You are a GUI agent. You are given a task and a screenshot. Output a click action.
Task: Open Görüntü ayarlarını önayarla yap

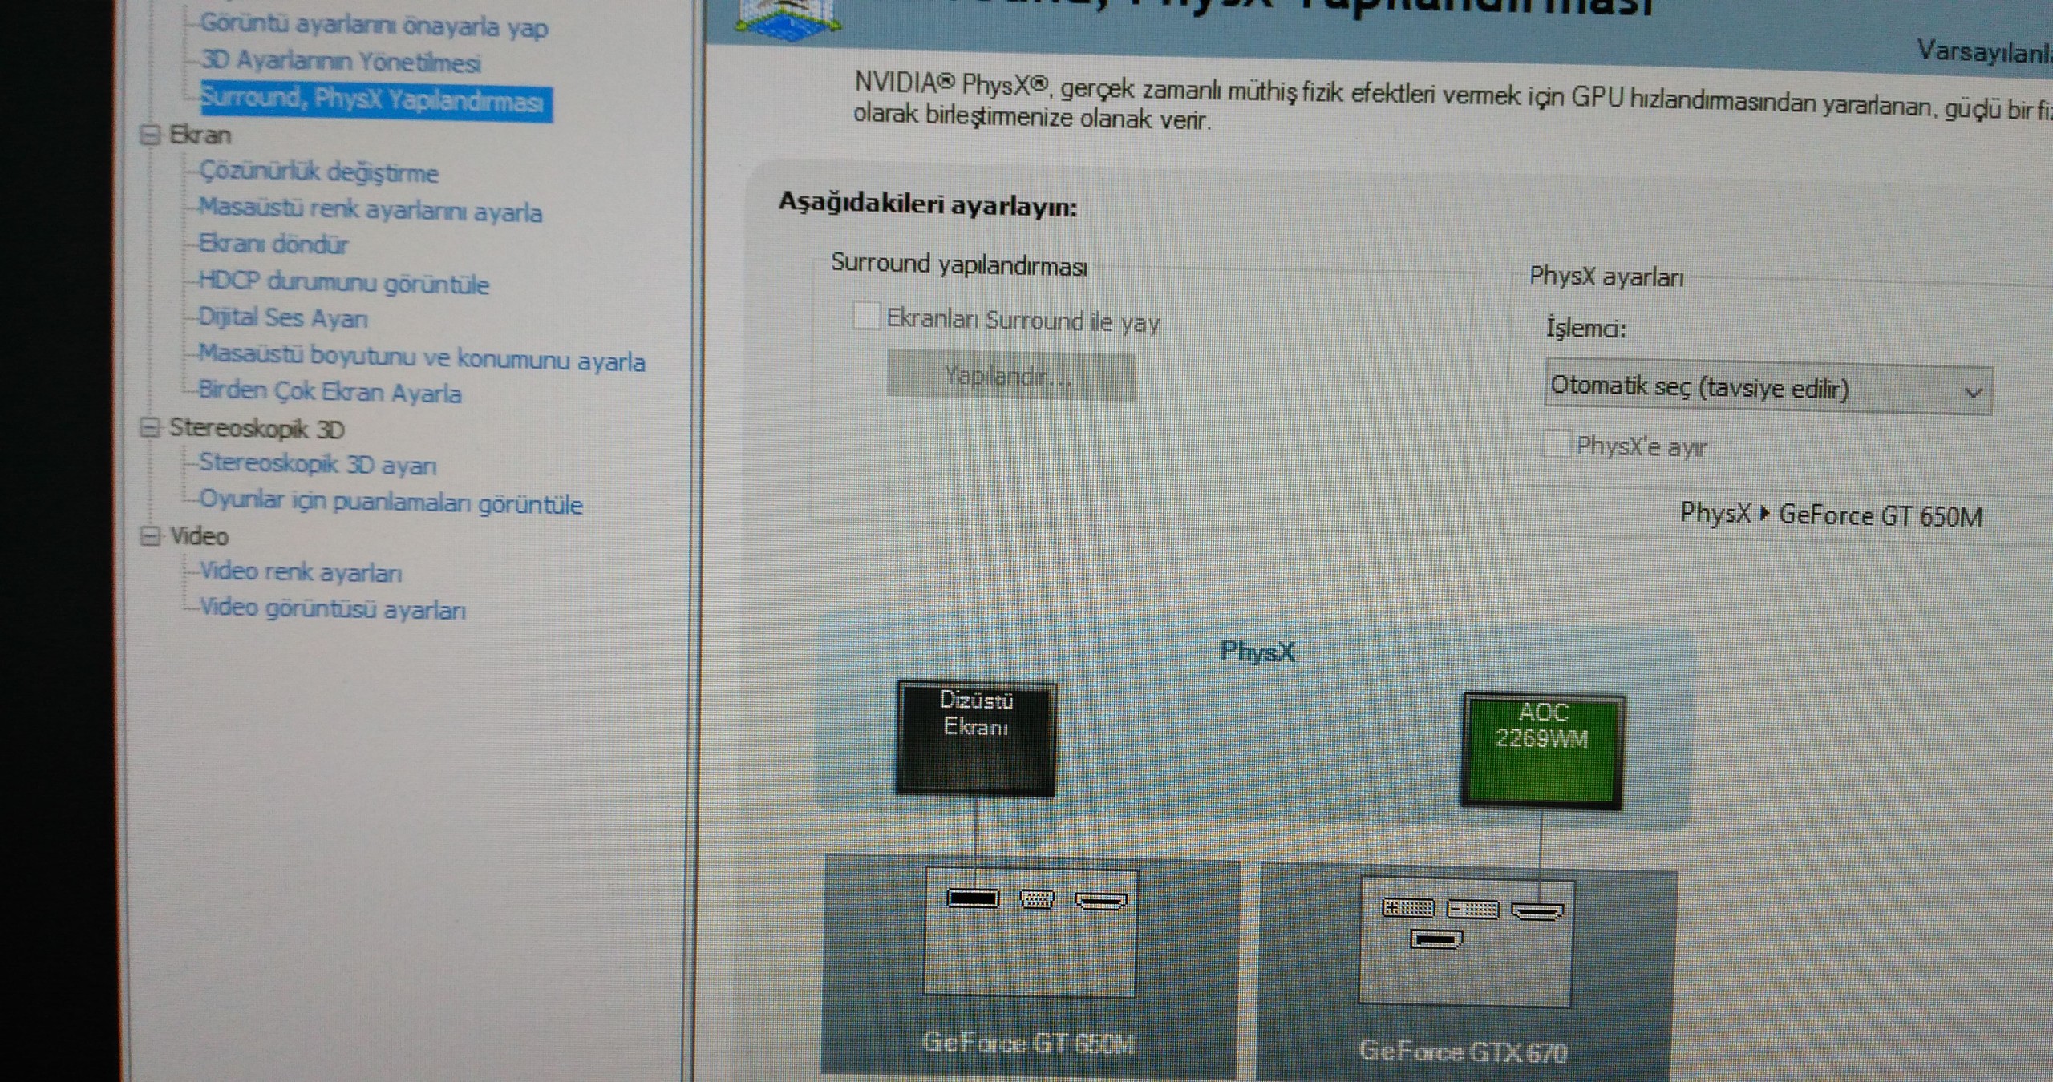(375, 26)
